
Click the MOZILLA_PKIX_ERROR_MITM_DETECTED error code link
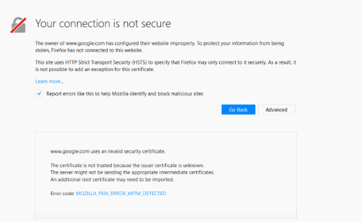click(x=121, y=193)
